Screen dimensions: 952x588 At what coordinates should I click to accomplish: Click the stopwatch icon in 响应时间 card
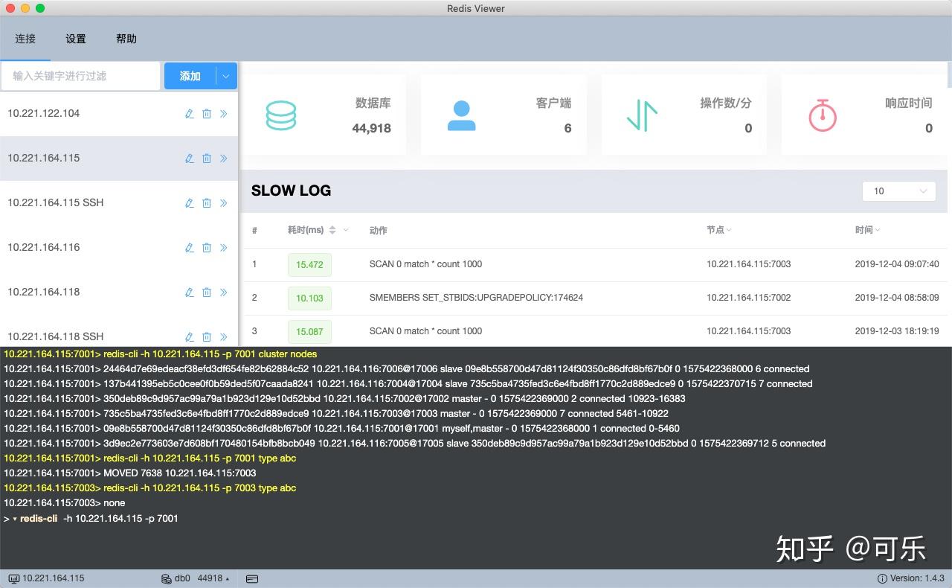(x=823, y=115)
